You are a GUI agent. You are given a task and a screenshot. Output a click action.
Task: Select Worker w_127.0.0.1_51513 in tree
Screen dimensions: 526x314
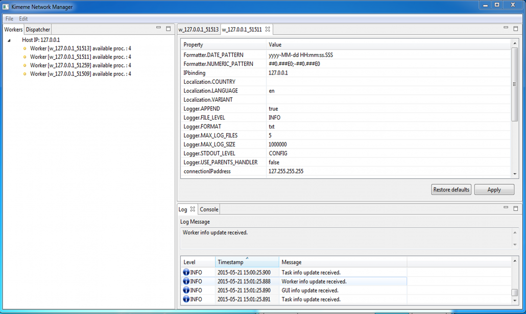81,49
